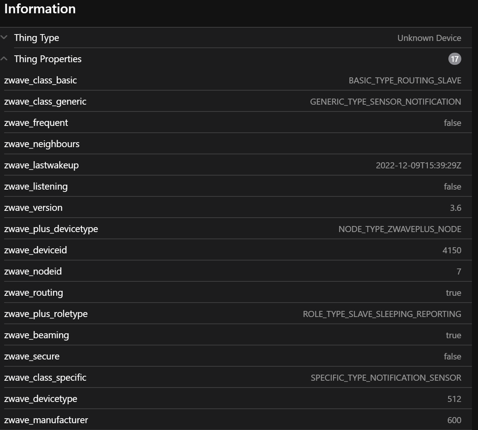Click the zwave_version value 3.6
478x430 pixels.
(x=455, y=208)
